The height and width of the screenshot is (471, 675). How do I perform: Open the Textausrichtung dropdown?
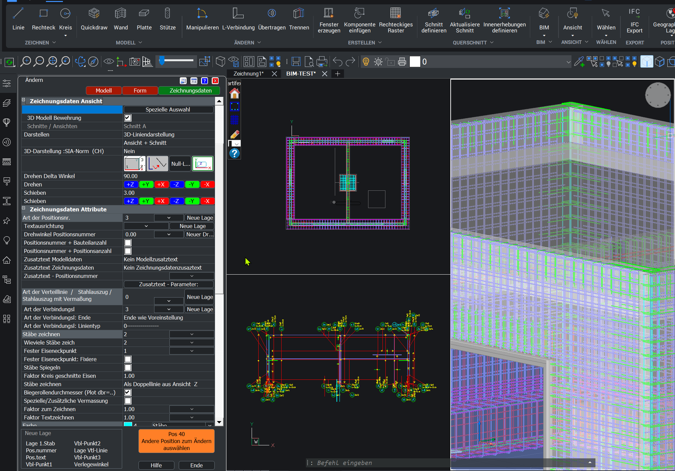pyautogui.click(x=146, y=226)
